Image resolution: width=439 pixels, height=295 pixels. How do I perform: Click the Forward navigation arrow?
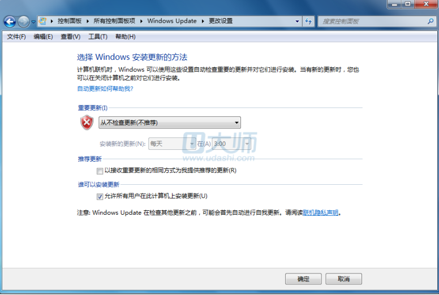click(x=24, y=21)
